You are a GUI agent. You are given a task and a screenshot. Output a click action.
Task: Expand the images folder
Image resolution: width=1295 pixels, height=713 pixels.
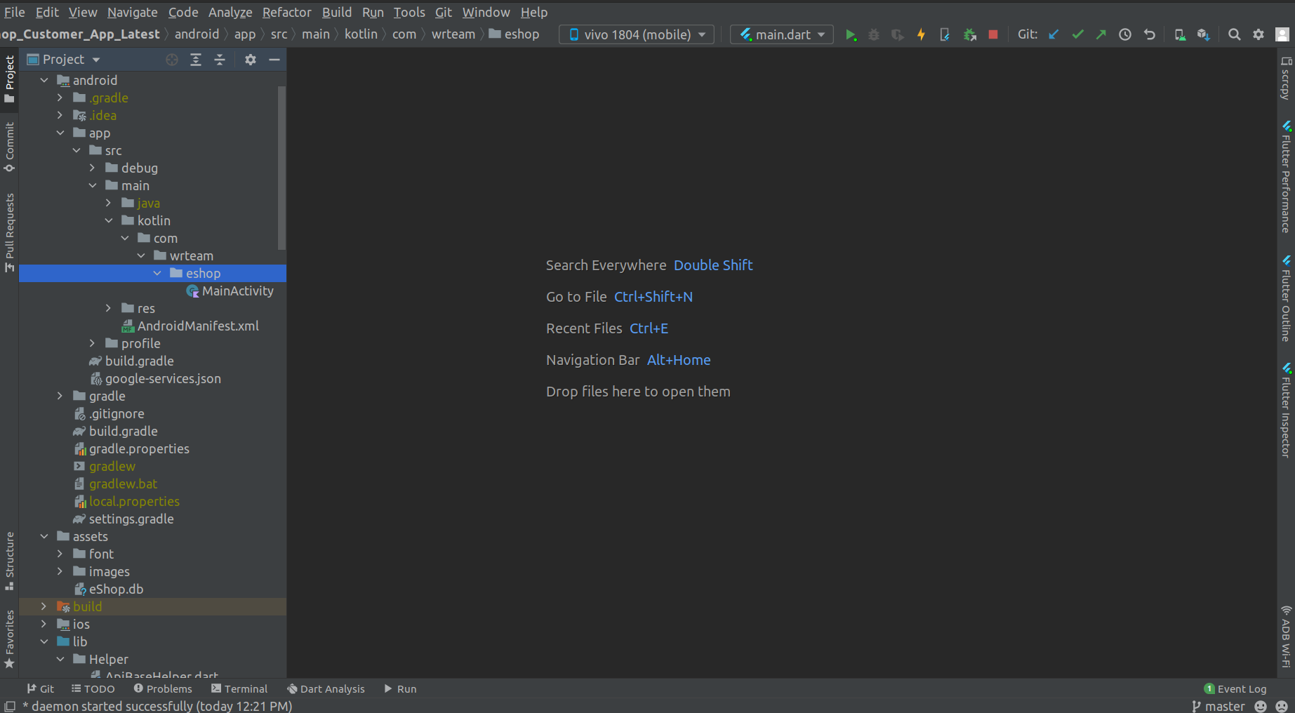60,571
